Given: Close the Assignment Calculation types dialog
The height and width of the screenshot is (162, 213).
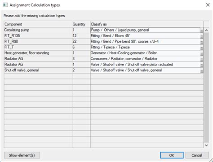Looking at the screenshot, I should [208, 5].
